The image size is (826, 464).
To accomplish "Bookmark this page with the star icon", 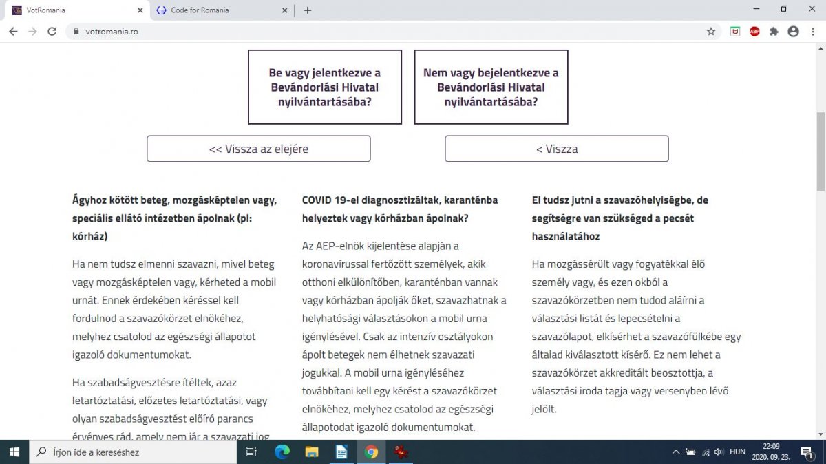I will click(711, 31).
